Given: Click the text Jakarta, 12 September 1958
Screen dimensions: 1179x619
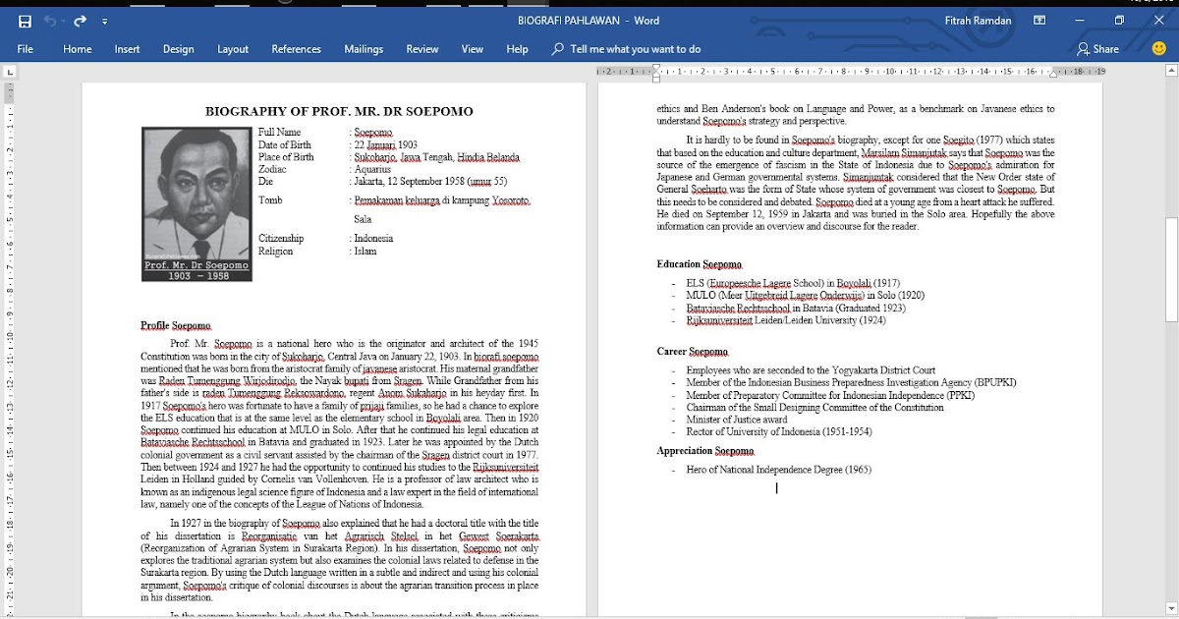Looking at the screenshot, I should click(x=411, y=181).
